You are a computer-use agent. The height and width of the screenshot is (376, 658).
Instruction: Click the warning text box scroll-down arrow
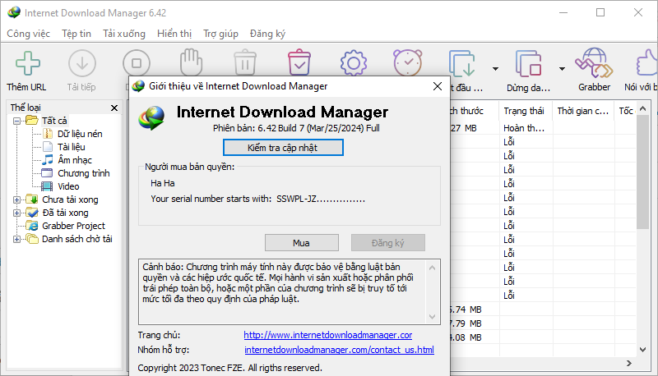(433, 317)
